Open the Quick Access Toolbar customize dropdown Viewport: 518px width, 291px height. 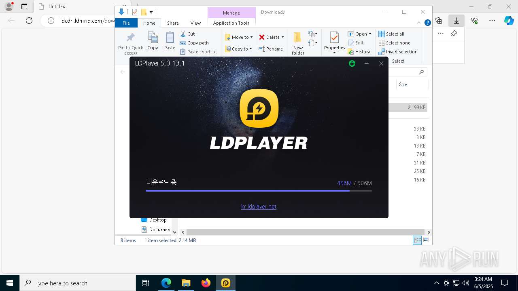point(151,12)
